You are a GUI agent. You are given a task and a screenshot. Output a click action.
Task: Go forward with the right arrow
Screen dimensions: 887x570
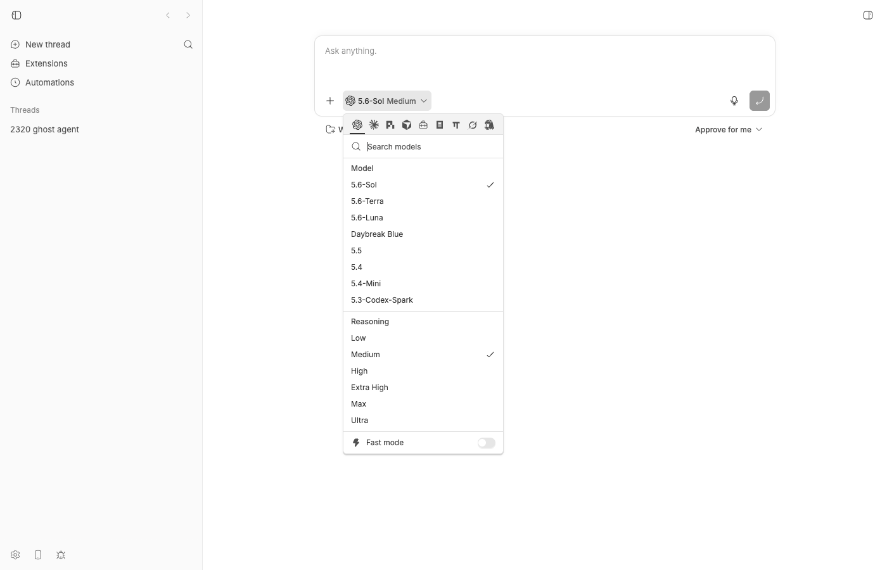click(188, 15)
